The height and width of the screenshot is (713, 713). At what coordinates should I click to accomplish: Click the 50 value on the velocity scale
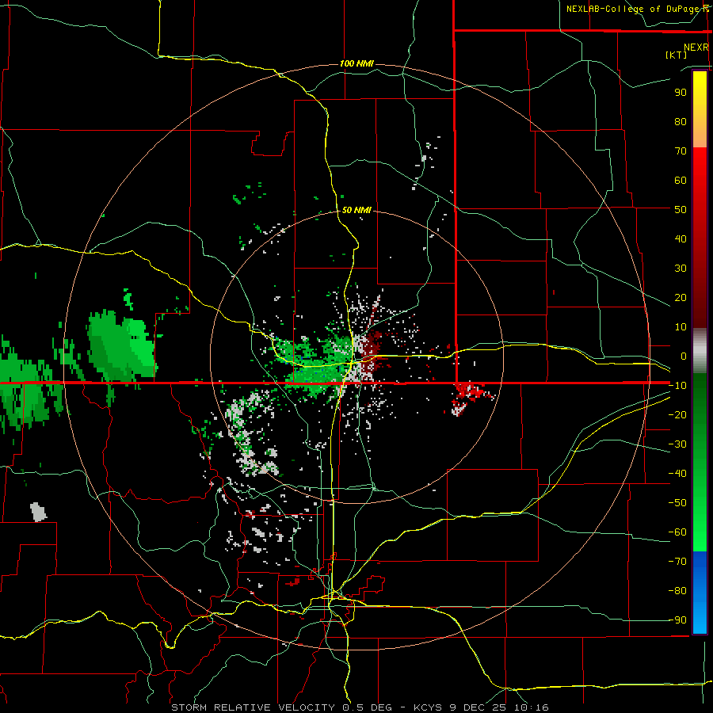point(681,210)
